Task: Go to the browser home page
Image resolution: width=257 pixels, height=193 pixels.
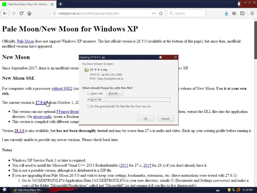Action: 29,13
